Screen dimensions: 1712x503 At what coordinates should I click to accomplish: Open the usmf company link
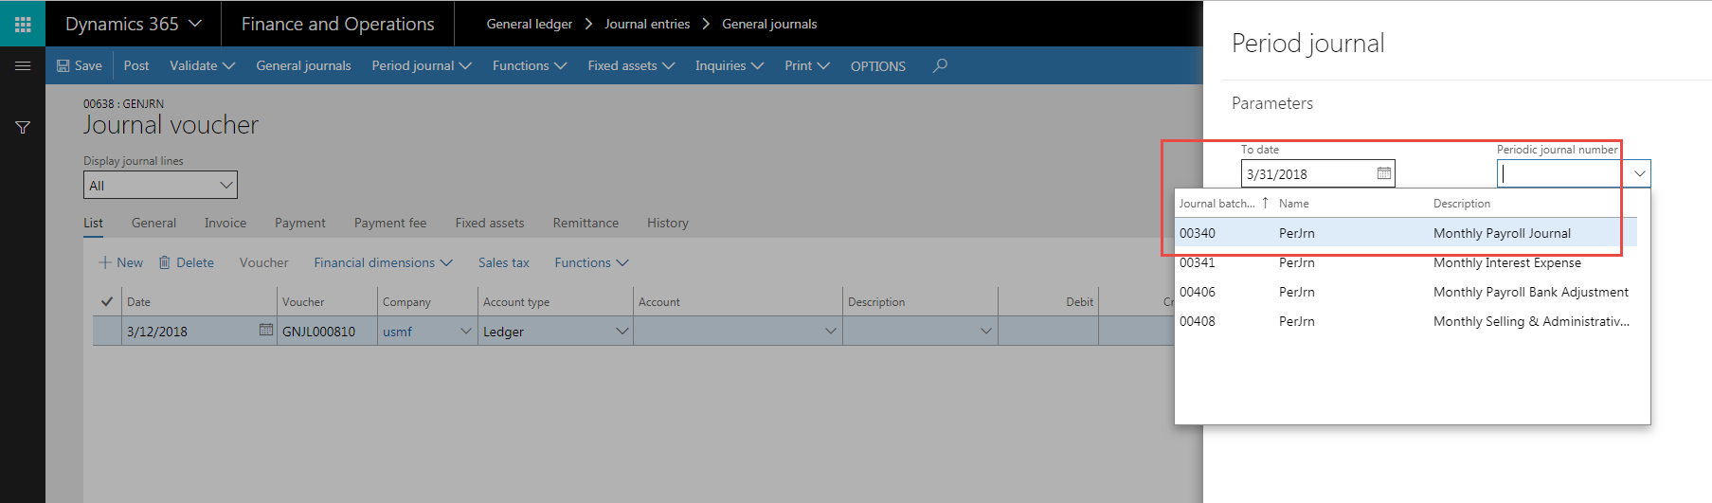pos(397,332)
